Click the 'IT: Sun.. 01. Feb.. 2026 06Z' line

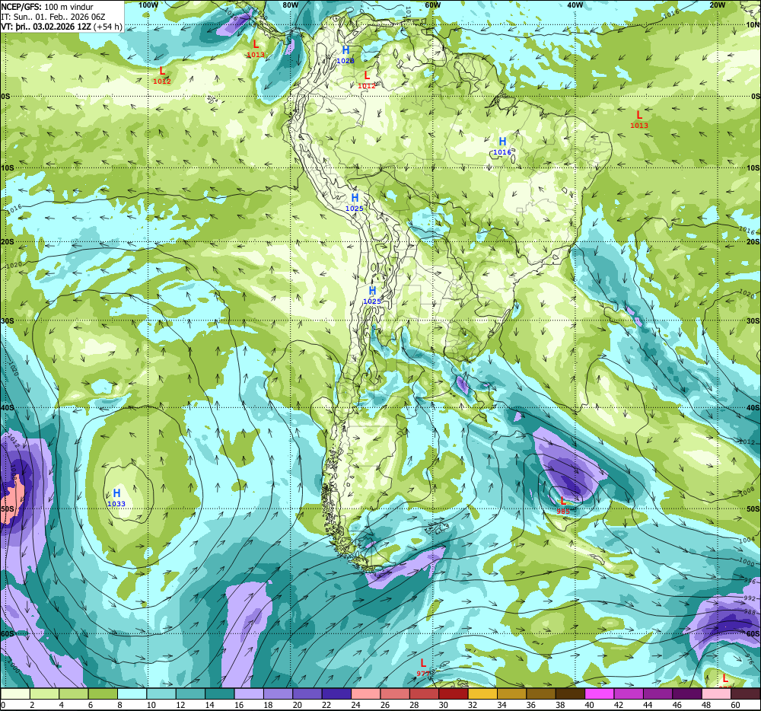pyautogui.click(x=53, y=17)
